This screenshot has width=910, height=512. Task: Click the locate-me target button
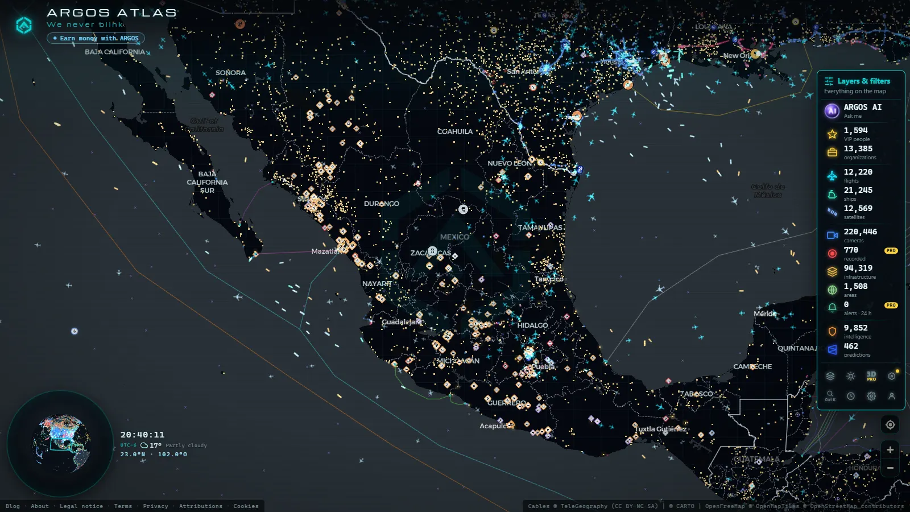(890, 424)
